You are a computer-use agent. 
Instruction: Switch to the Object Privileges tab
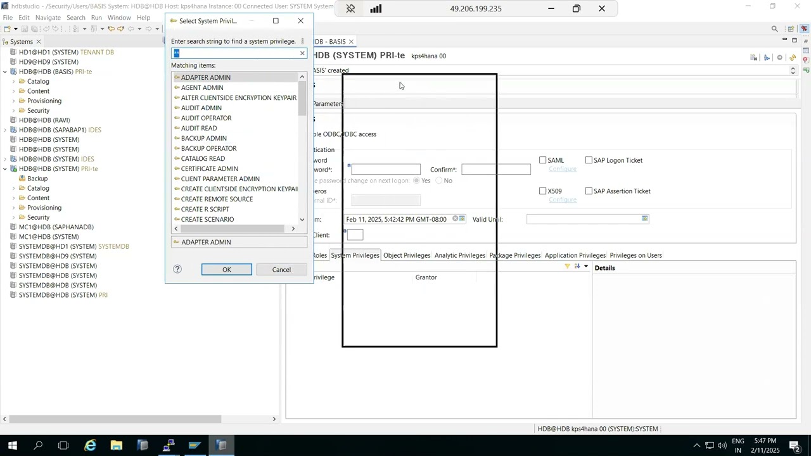click(x=407, y=255)
